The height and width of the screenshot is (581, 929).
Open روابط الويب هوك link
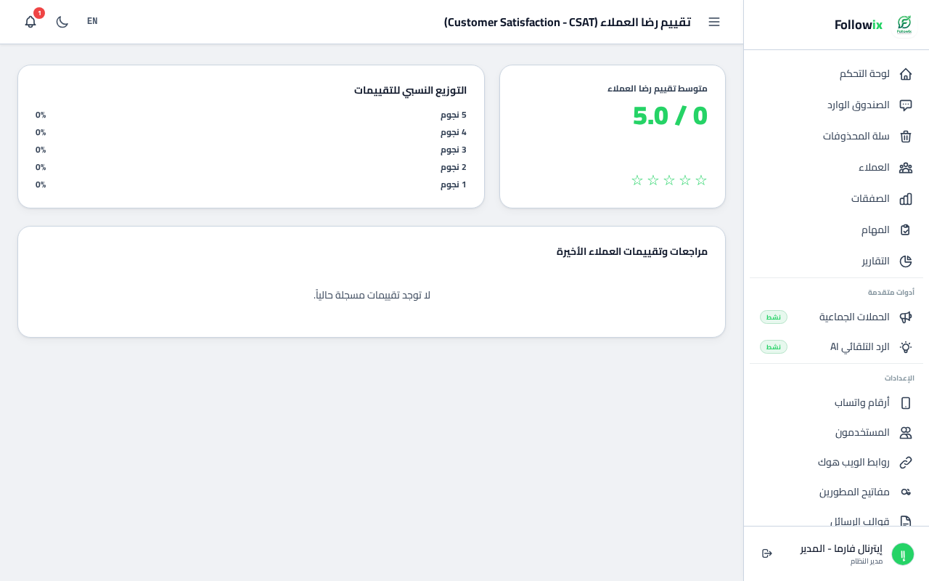(836, 463)
